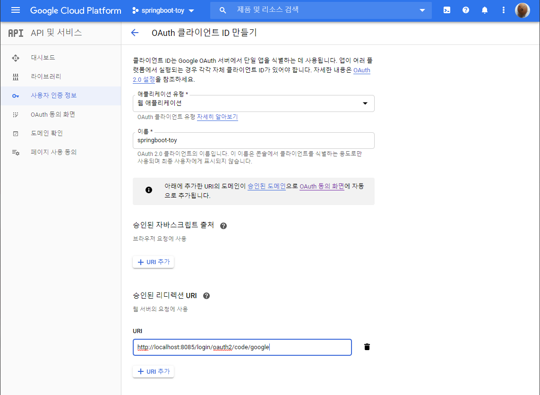Click the magnifier search icon
Viewport: 540px width, 395px height.
coord(223,10)
